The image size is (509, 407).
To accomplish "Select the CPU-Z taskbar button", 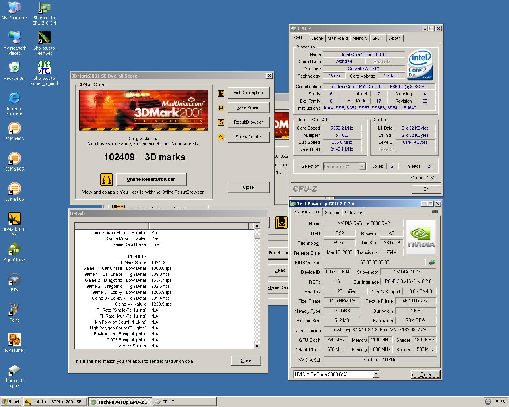I will coord(185,402).
